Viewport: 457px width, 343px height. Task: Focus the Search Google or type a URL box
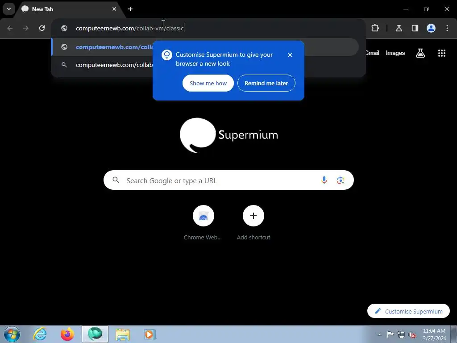(x=228, y=180)
